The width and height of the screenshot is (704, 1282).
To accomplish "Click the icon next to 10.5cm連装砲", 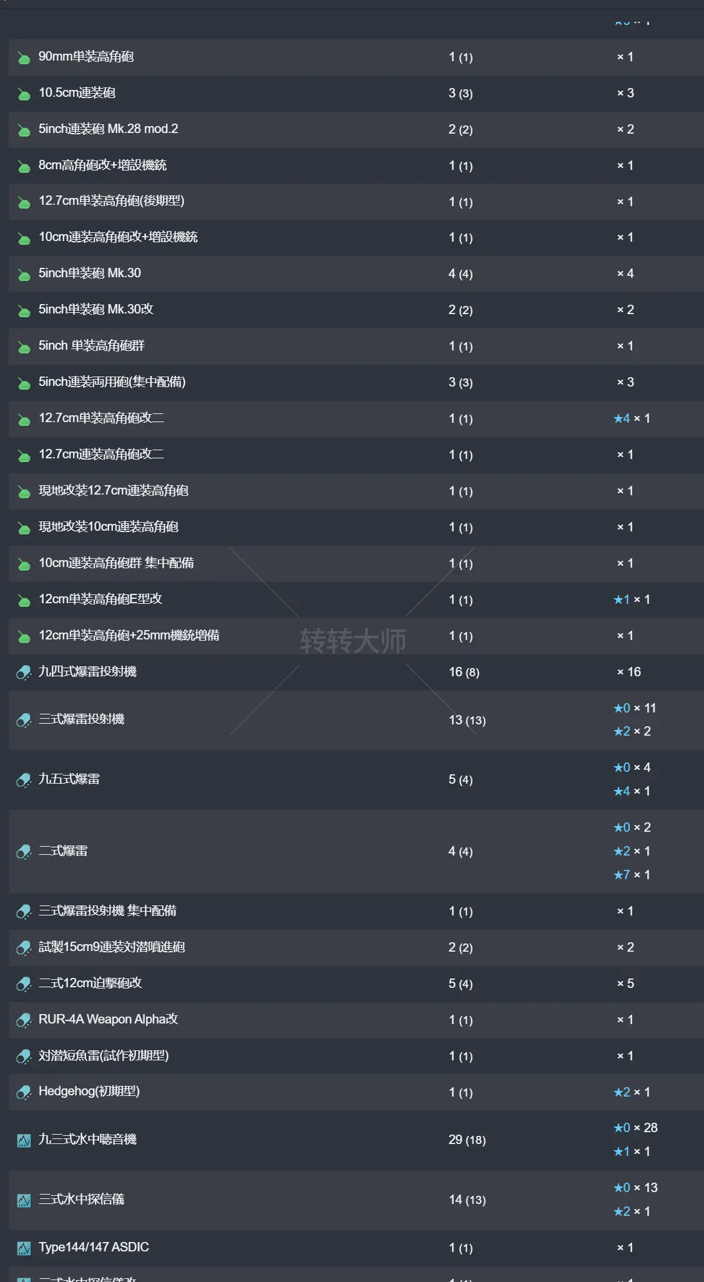I will 24,94.
